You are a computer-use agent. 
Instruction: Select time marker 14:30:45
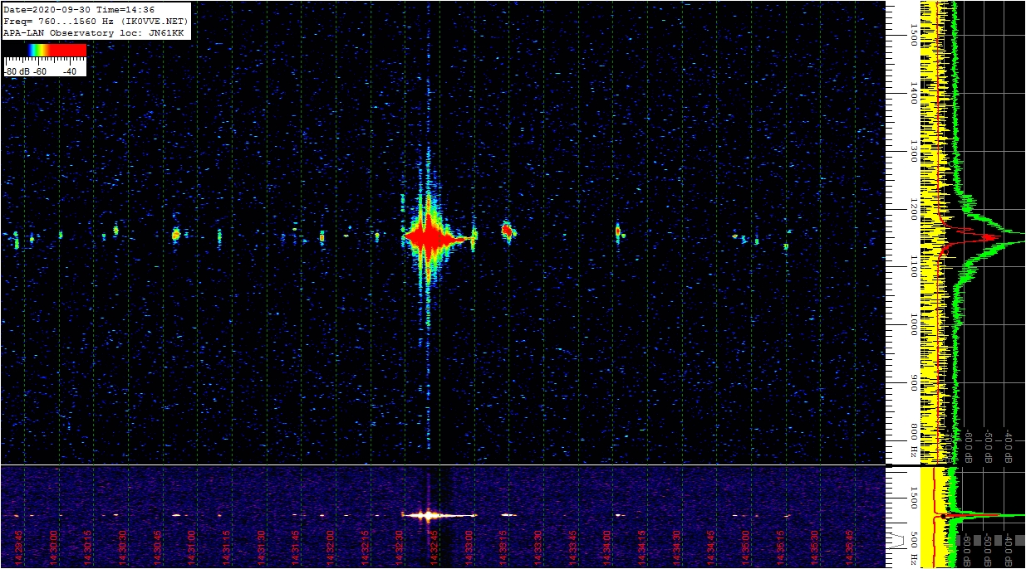(x=158, y=549)
